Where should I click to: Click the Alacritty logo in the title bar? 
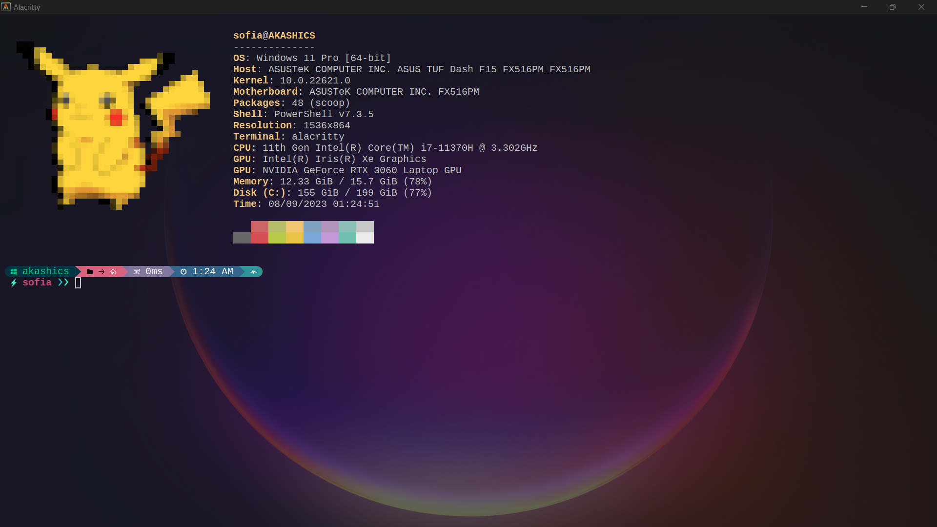[6, 7]
